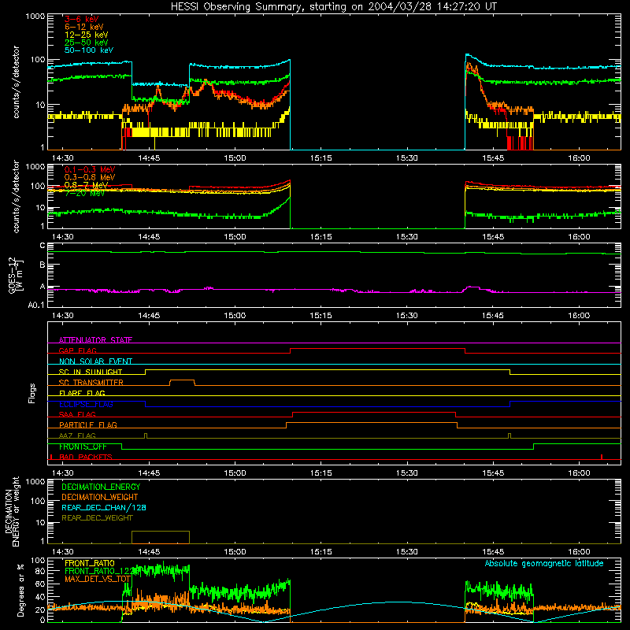Click the 25-50 keV legend label
Screen dimensions: 630x630
pyautogui.click(x=87, y=43)
